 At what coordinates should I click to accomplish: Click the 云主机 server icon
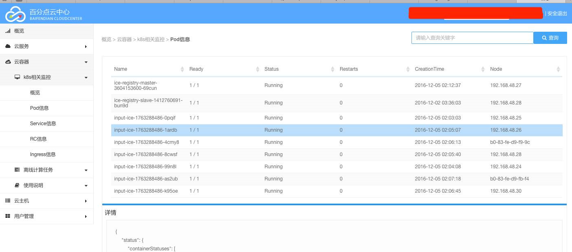8,201
